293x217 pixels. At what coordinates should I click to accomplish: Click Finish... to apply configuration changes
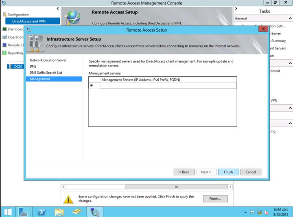coord(215,199)
